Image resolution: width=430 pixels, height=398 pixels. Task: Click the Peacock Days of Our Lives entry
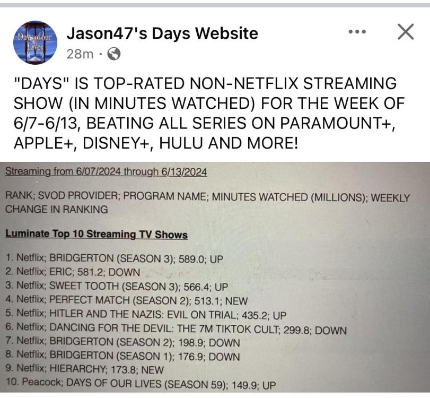[141, 384]
